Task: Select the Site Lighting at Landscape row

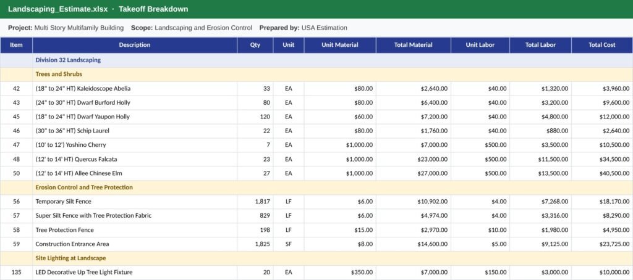Action: point(316,258)
